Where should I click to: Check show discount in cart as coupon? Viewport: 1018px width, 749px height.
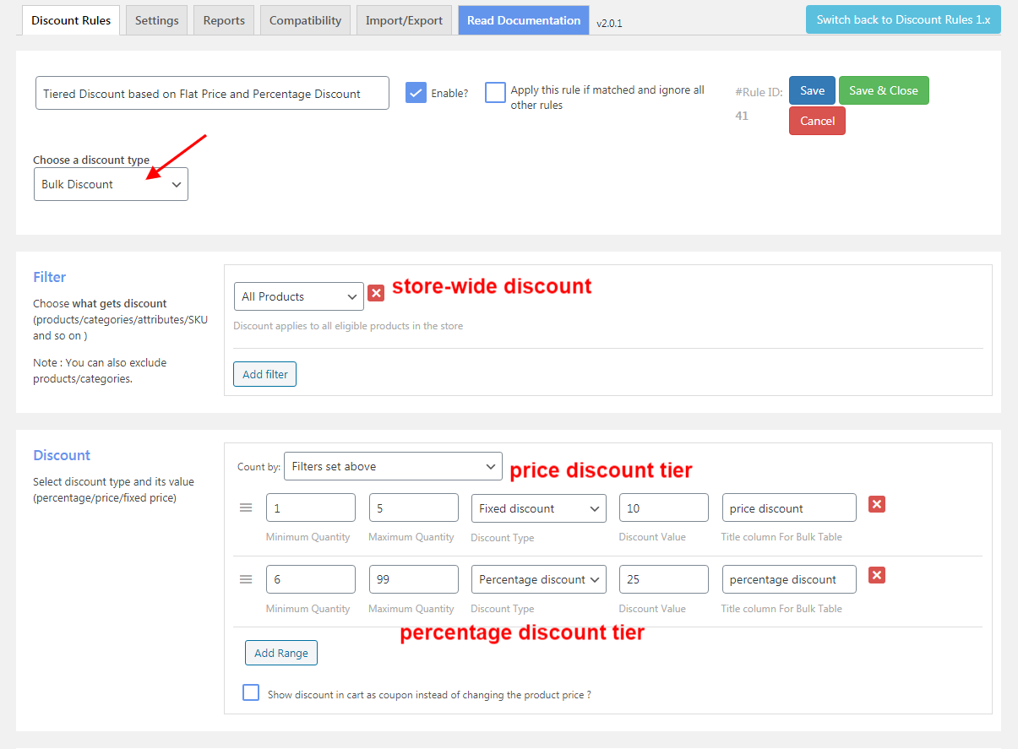(251, 692)
